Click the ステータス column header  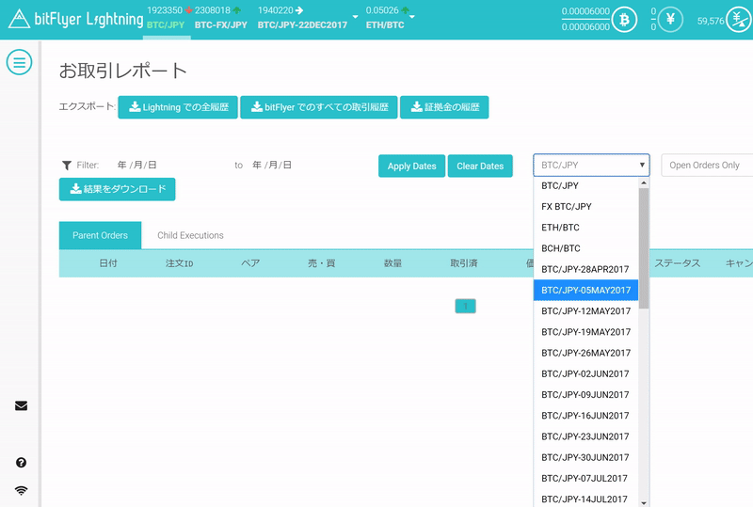pyautogui.click(x=677, y=263)
